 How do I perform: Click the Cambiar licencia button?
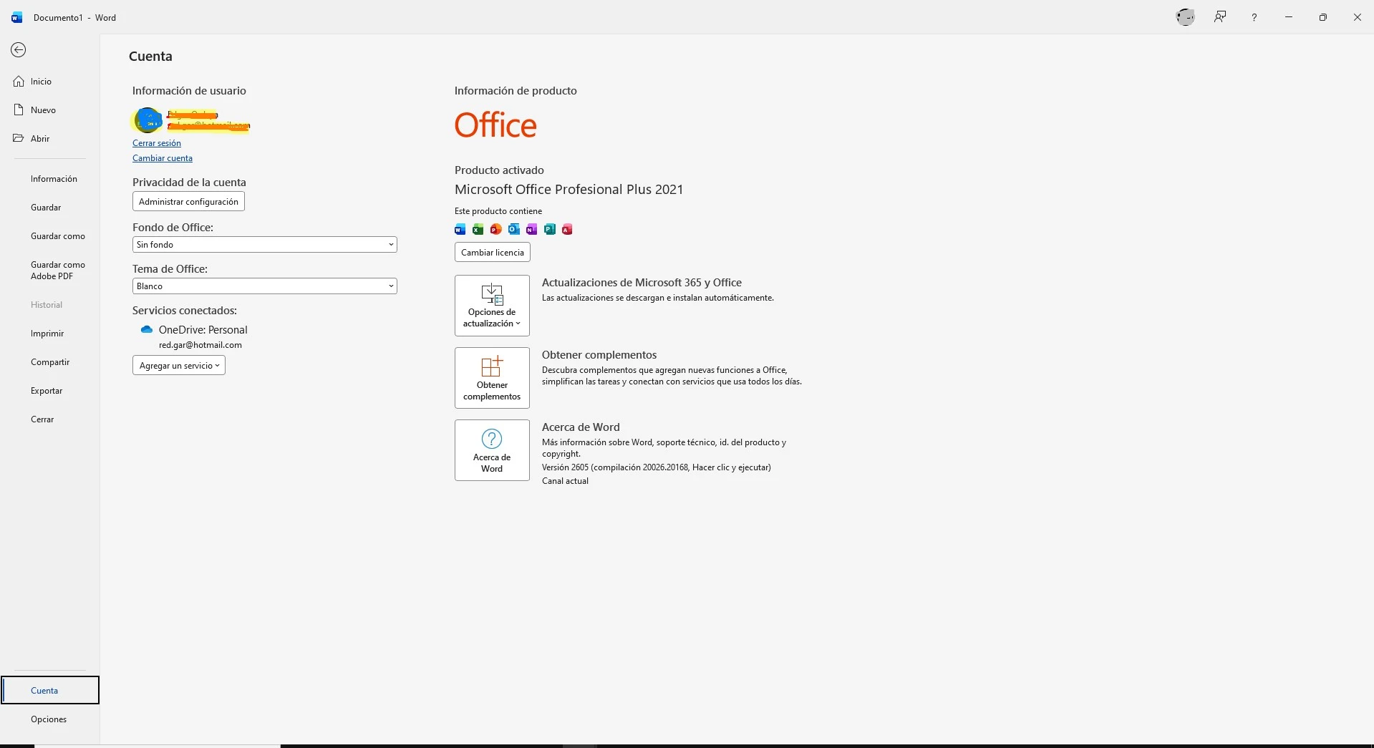pyautogui.click(x=493, y=252)
